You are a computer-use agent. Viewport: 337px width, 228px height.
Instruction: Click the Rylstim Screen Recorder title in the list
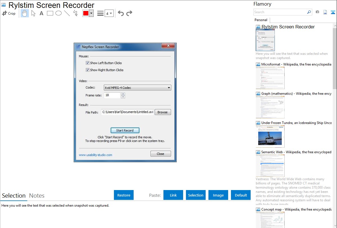(x=288, y=27)
